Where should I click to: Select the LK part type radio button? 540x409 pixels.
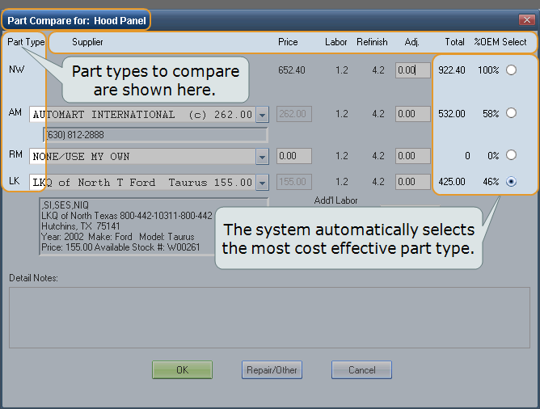click(511, 182)
